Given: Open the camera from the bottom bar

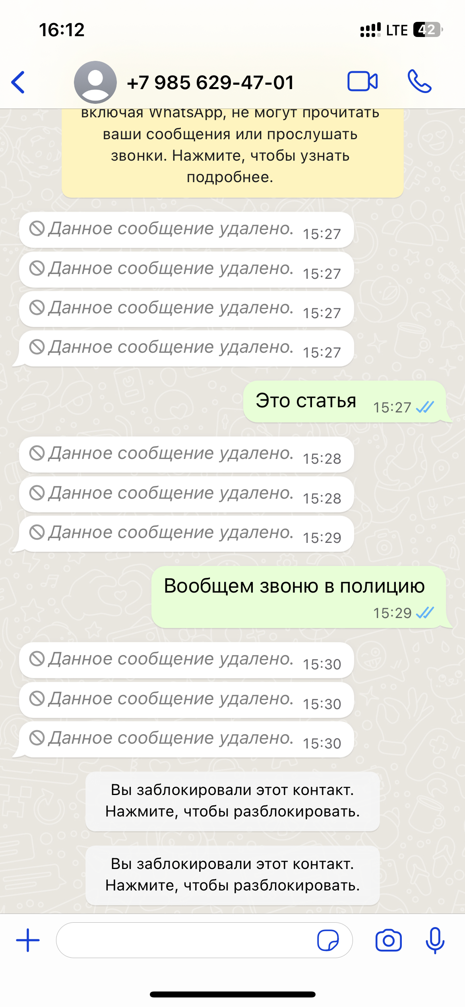Looking at the screenshot, I should point(388,940).
